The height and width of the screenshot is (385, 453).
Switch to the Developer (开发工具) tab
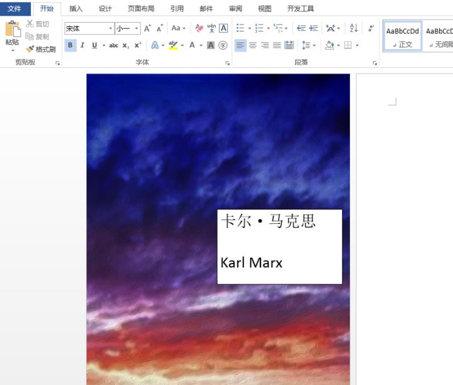click(301, 9)
